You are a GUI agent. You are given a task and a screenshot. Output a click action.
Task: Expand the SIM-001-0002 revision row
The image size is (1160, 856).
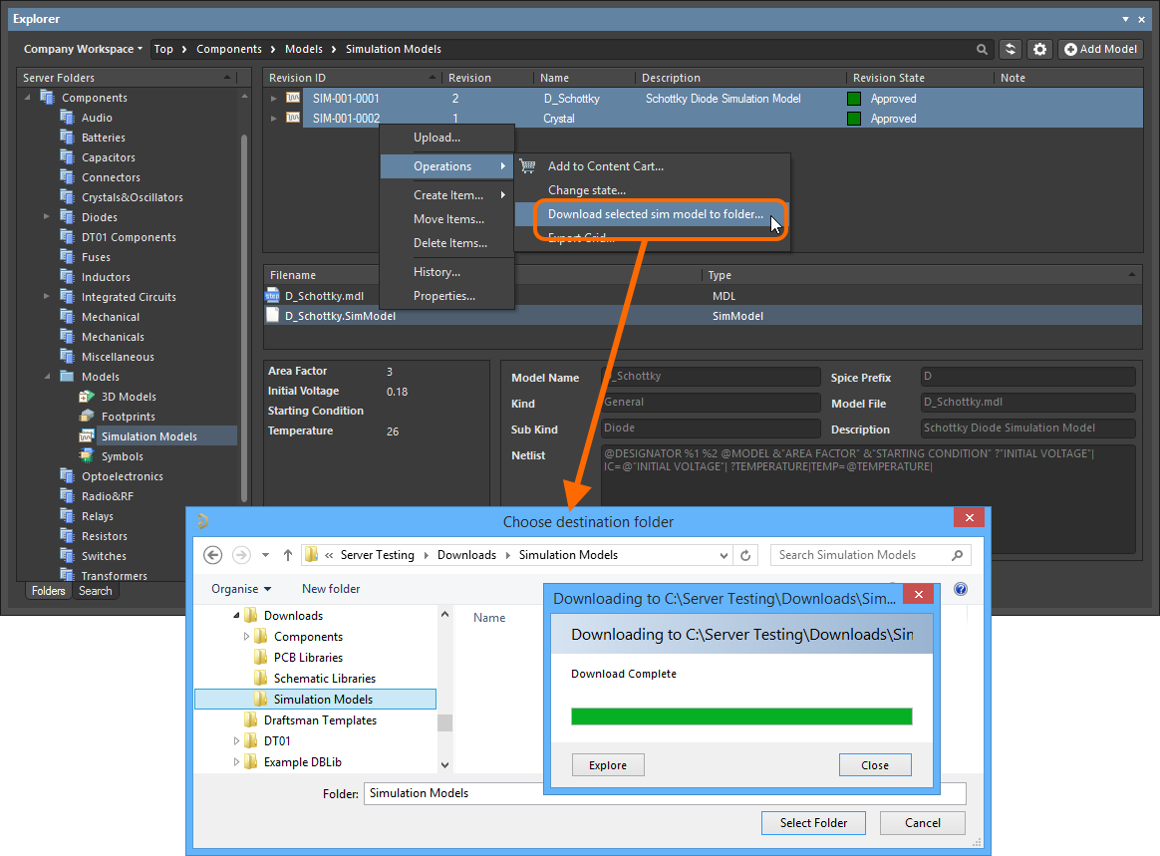click(x=274, y=119)
